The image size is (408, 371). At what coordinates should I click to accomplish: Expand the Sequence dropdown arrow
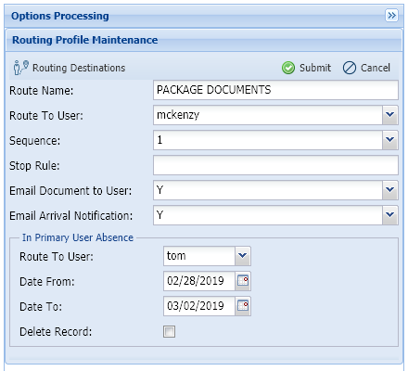390,140
